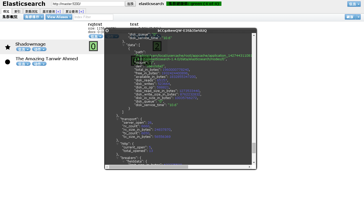Viewport: 364px width, 197px height.
Task: Click the current_open value 5
Action: click(x=150, y=147)
